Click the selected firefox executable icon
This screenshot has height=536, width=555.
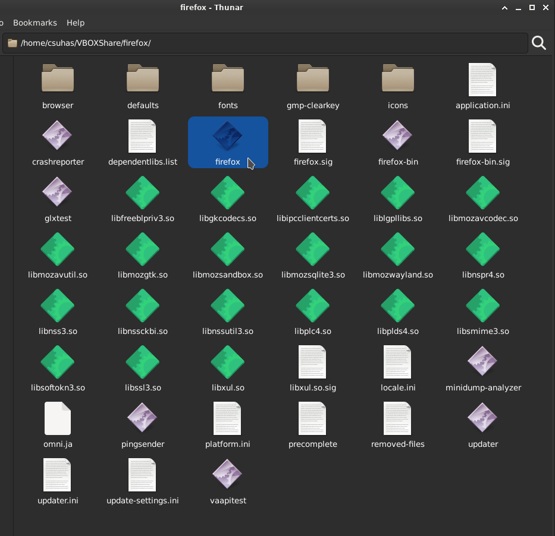[x=227, y=135]
